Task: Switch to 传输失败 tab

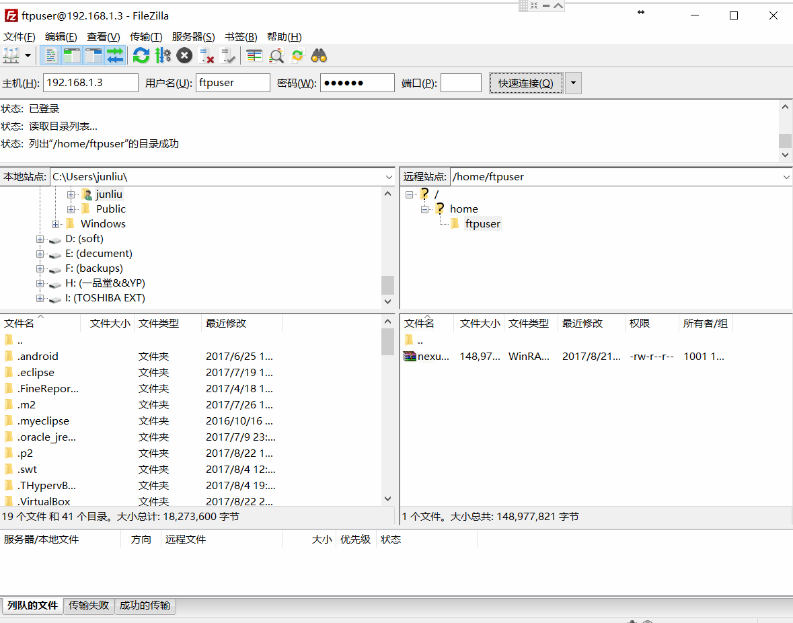Action: coord(89,606)
